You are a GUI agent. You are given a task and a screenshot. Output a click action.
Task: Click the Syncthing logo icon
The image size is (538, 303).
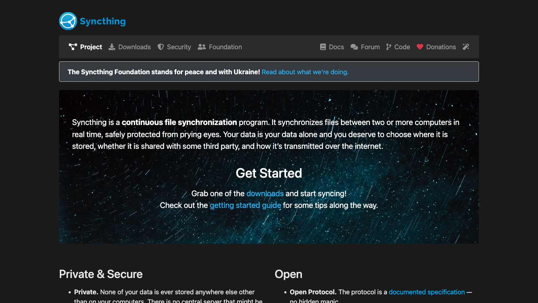click(68, 21)
